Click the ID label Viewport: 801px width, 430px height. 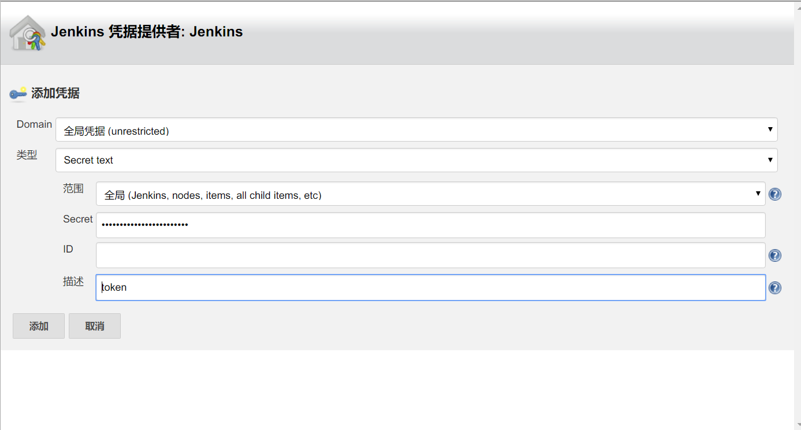coord(68,249)
